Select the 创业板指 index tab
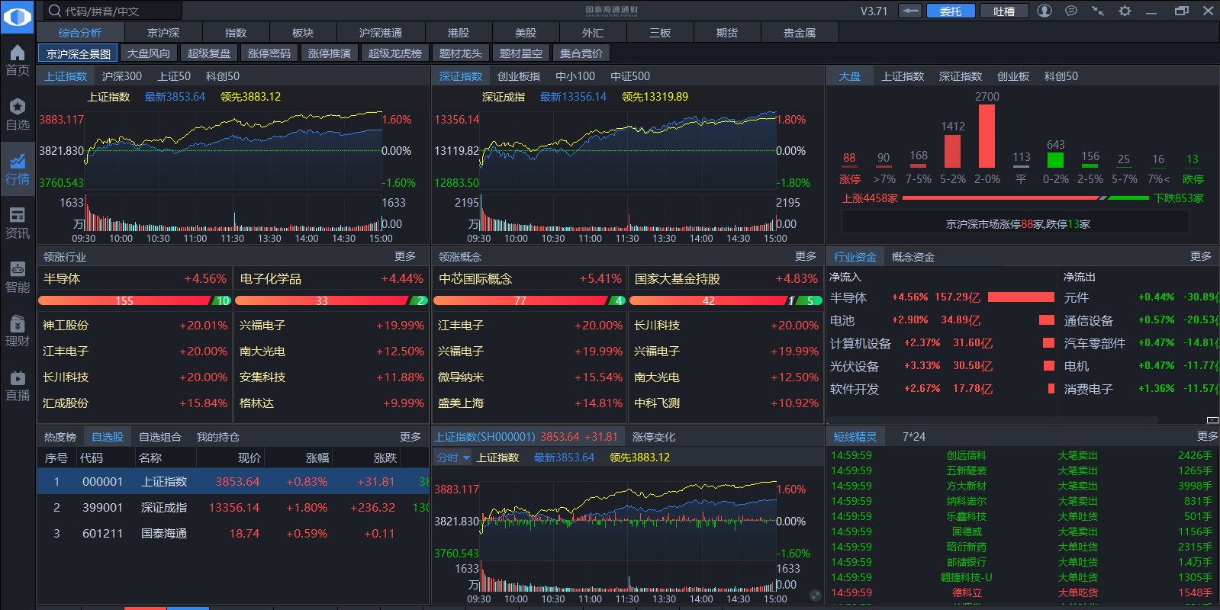The height and width of the screenshot is (610, 1220). coord(519,76)
